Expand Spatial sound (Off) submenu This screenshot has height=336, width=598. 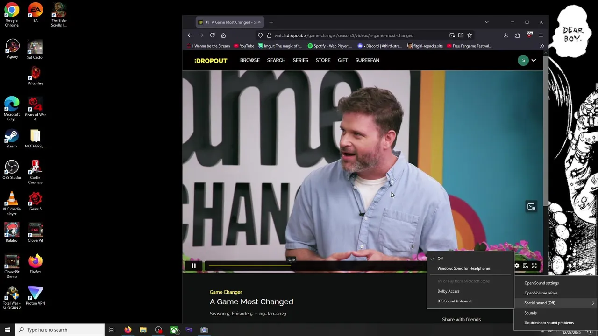tap(555, 303)
